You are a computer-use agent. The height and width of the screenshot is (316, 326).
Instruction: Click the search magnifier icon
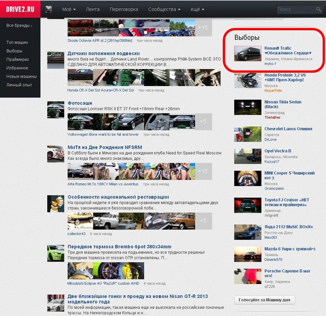(x=318, y=10)
